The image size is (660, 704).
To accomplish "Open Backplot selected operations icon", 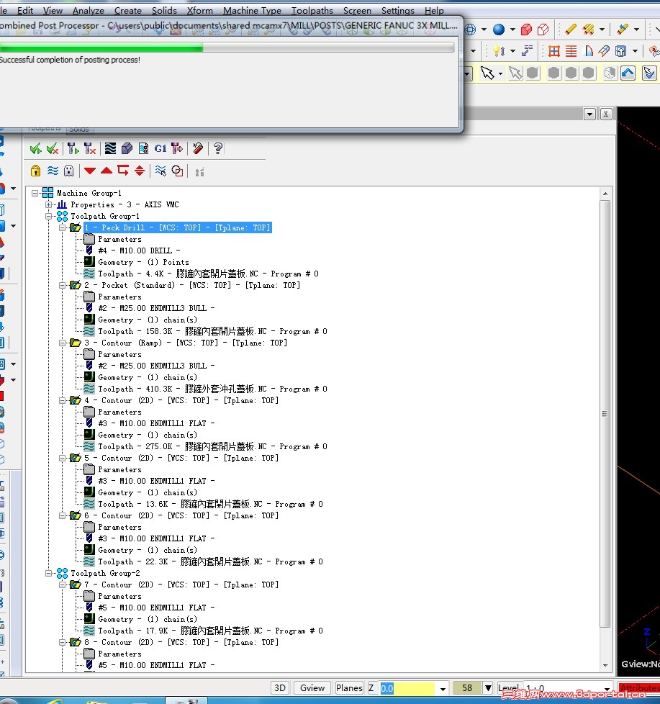I will click(x=110, y=148).
